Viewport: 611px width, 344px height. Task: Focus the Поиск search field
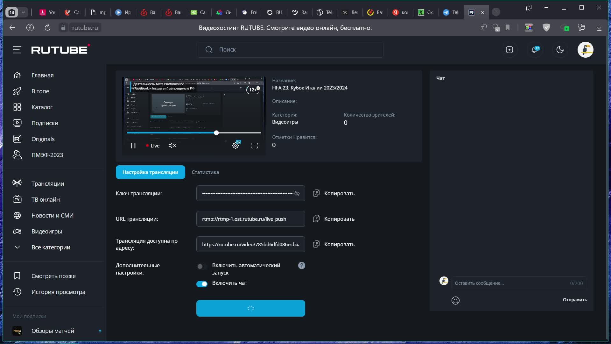tap(290, 50)
